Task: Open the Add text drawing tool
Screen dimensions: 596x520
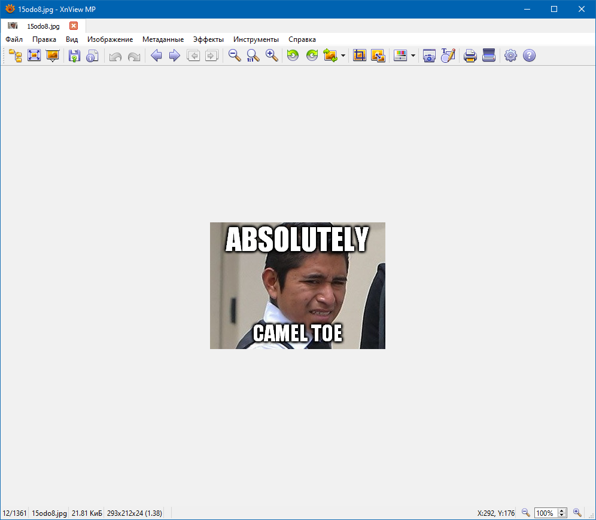Action: (x=448, y=56)
